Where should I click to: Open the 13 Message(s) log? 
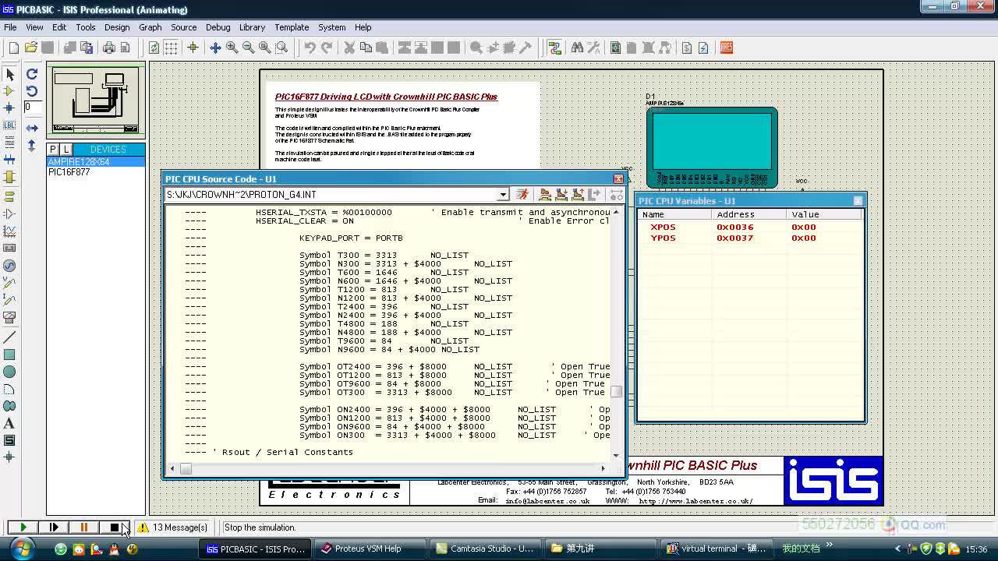tap(173, 527)
